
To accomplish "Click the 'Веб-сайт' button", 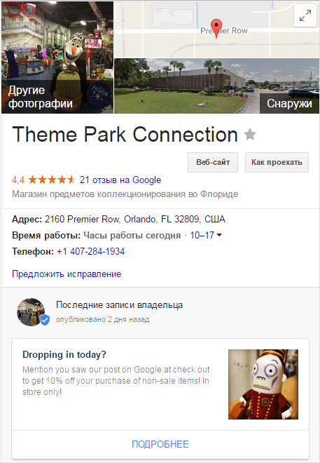I will [x=213, y=162].
